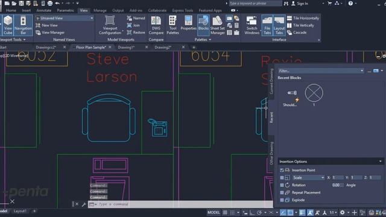Viewport: 386px width, 217px height.
Task: Click the New drawing icon in quick access toolbar
Action: click(x=7, y=3)
